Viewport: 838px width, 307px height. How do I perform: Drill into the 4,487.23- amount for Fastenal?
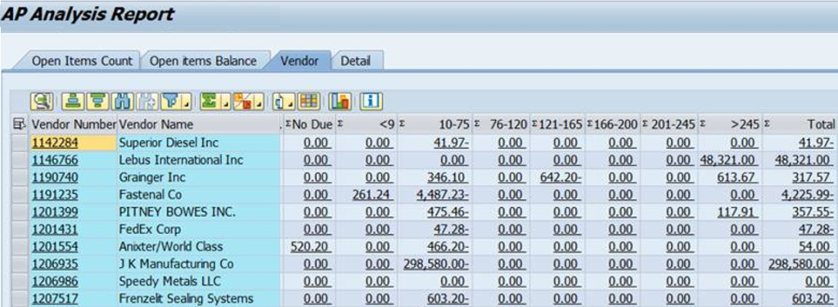click(x=443, y=195)
